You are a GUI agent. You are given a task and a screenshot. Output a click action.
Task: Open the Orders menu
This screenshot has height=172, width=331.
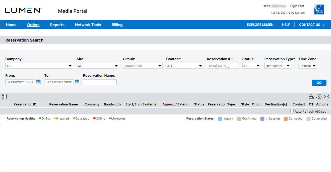[x=33, y=25]
